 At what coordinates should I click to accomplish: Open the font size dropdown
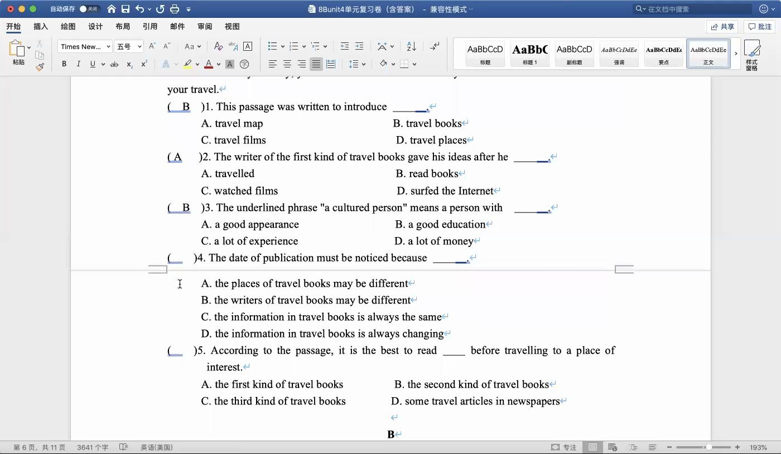click(x=139, y=47)
